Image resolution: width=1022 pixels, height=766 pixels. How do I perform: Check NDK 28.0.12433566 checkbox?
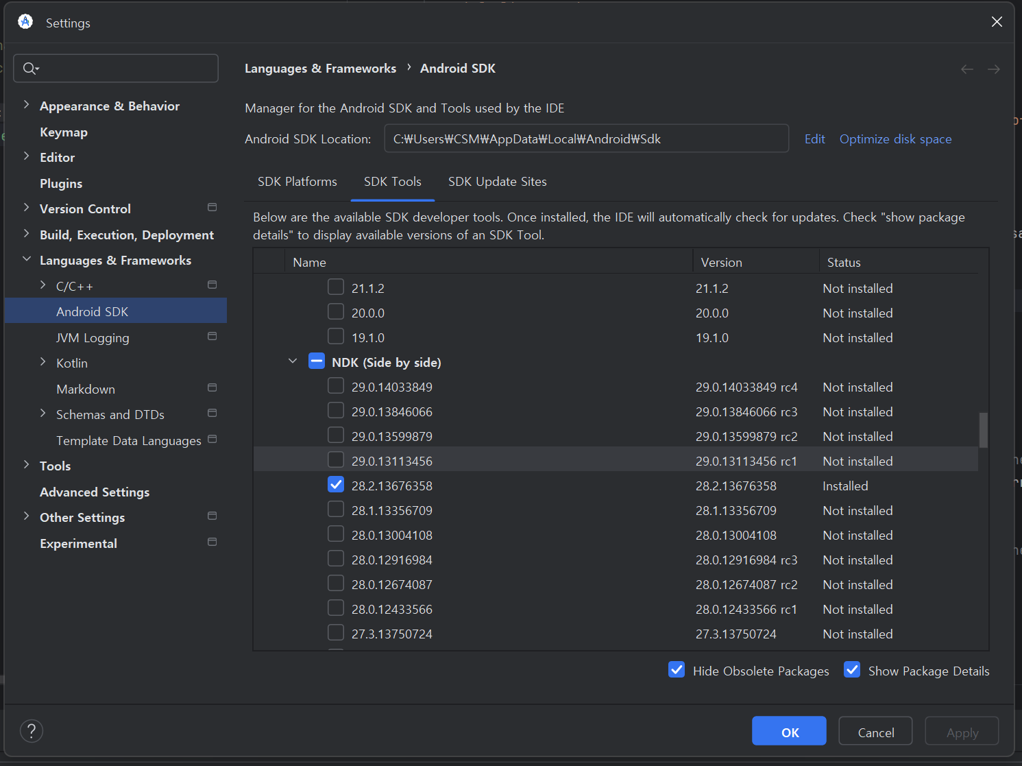336,608
